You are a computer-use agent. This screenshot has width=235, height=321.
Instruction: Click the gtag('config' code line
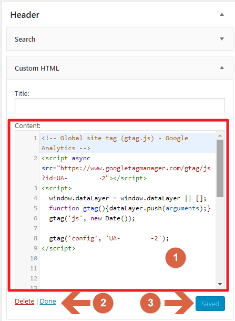(x=109, y=238)
